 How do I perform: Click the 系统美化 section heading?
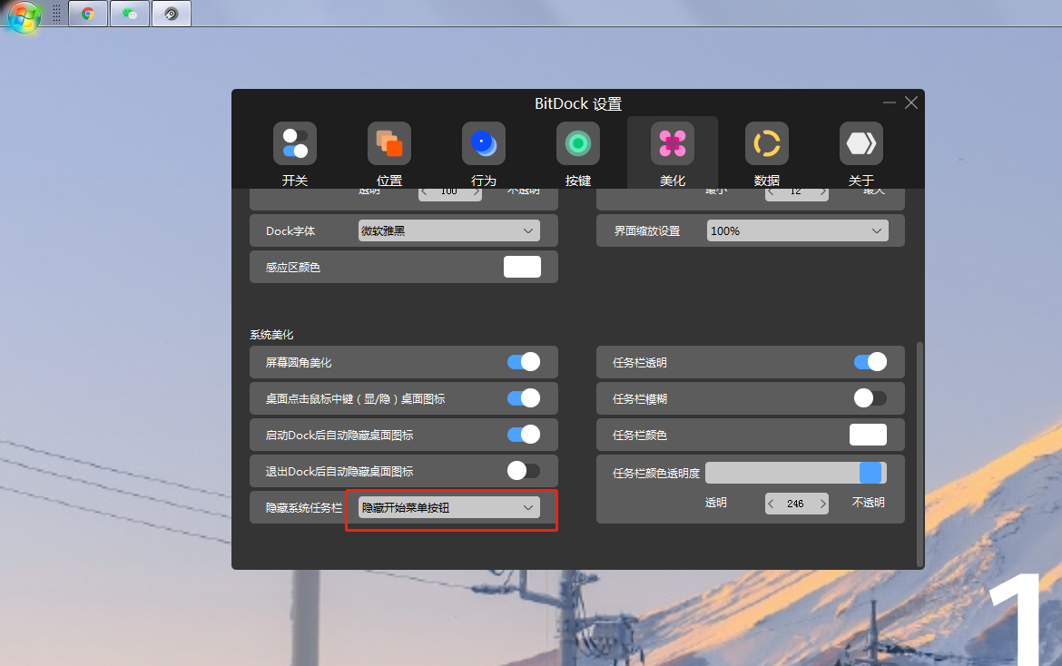point(271,335)
